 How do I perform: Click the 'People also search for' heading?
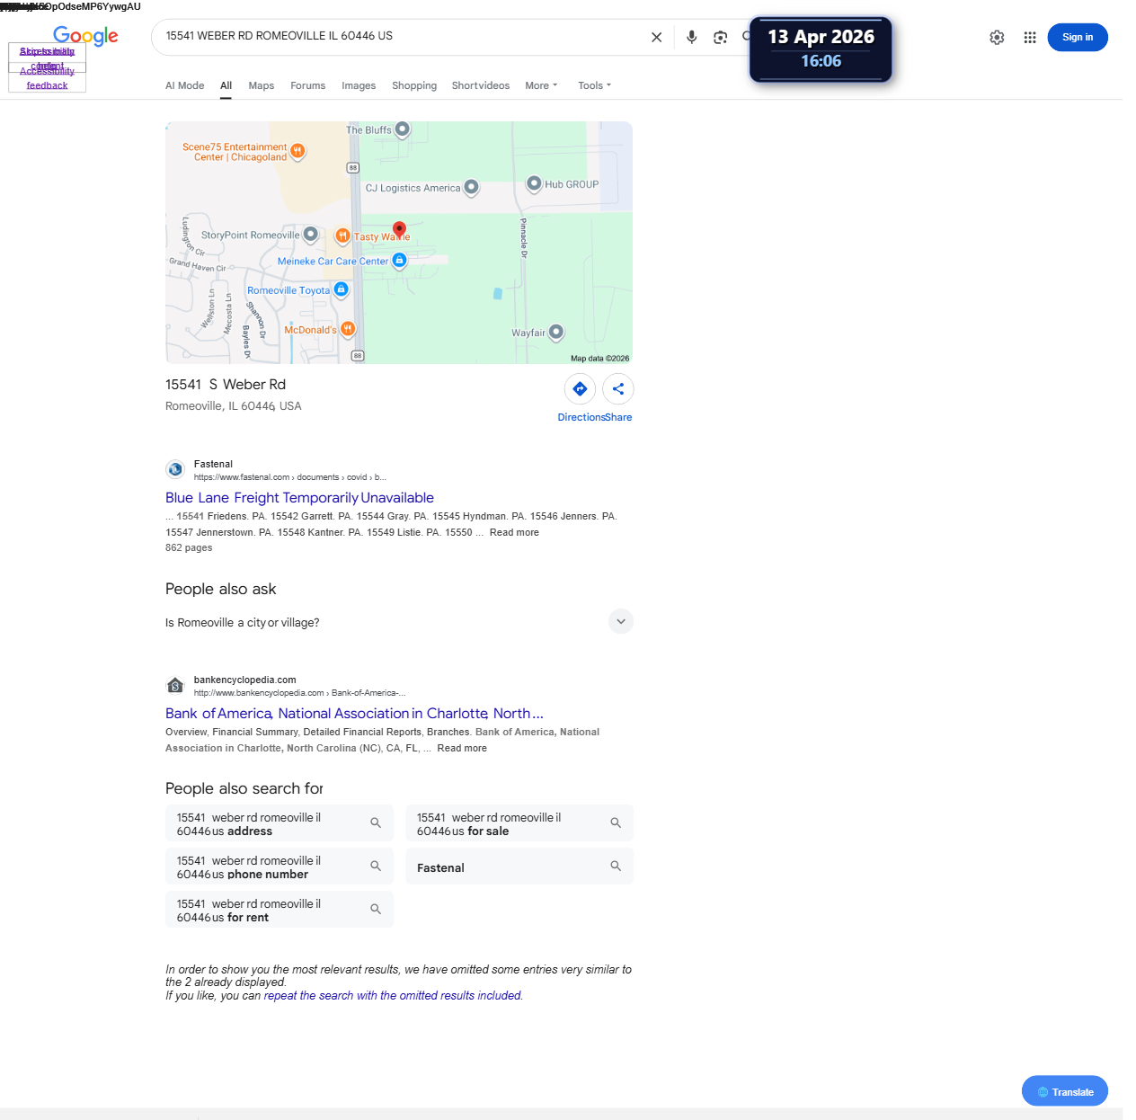244,788
